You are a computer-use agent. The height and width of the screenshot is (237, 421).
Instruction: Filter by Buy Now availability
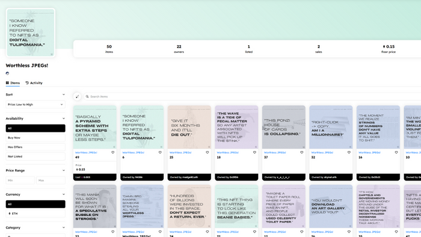(x=35, y=138)
